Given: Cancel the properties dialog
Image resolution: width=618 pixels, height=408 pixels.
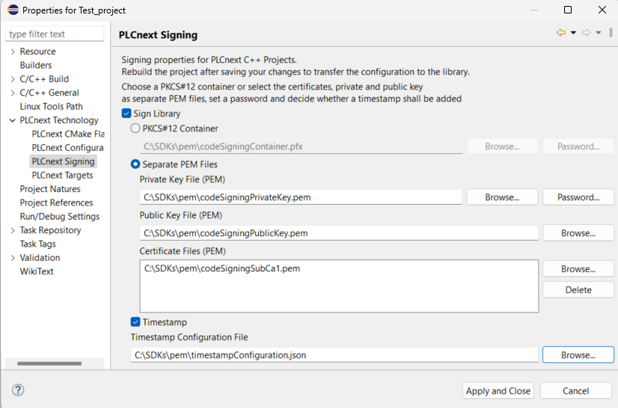Looking at the screenshot, I should (576, 391).
